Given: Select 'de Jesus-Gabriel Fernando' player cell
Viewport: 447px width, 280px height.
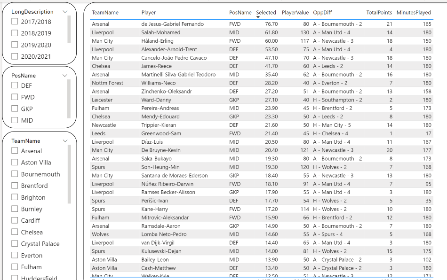Looking at the screenshot, I should tap(173, 24).
